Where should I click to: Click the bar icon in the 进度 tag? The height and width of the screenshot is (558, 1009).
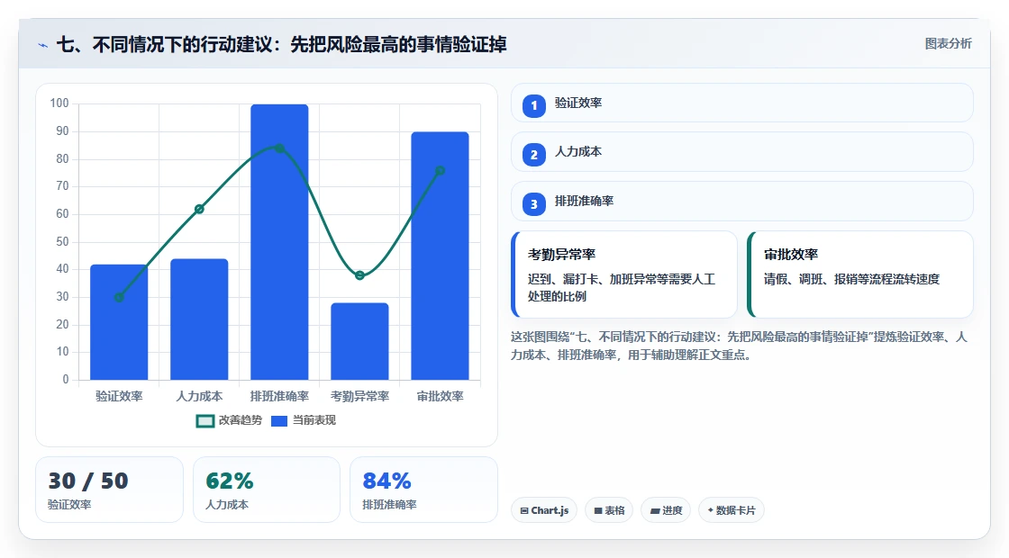654,511
